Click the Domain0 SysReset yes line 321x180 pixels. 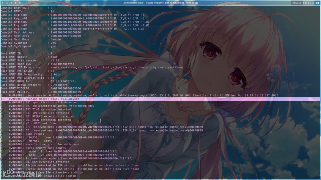[28, 43]
